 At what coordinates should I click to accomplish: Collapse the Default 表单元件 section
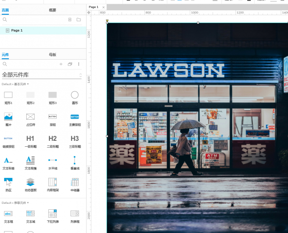[x=15, y=203]
